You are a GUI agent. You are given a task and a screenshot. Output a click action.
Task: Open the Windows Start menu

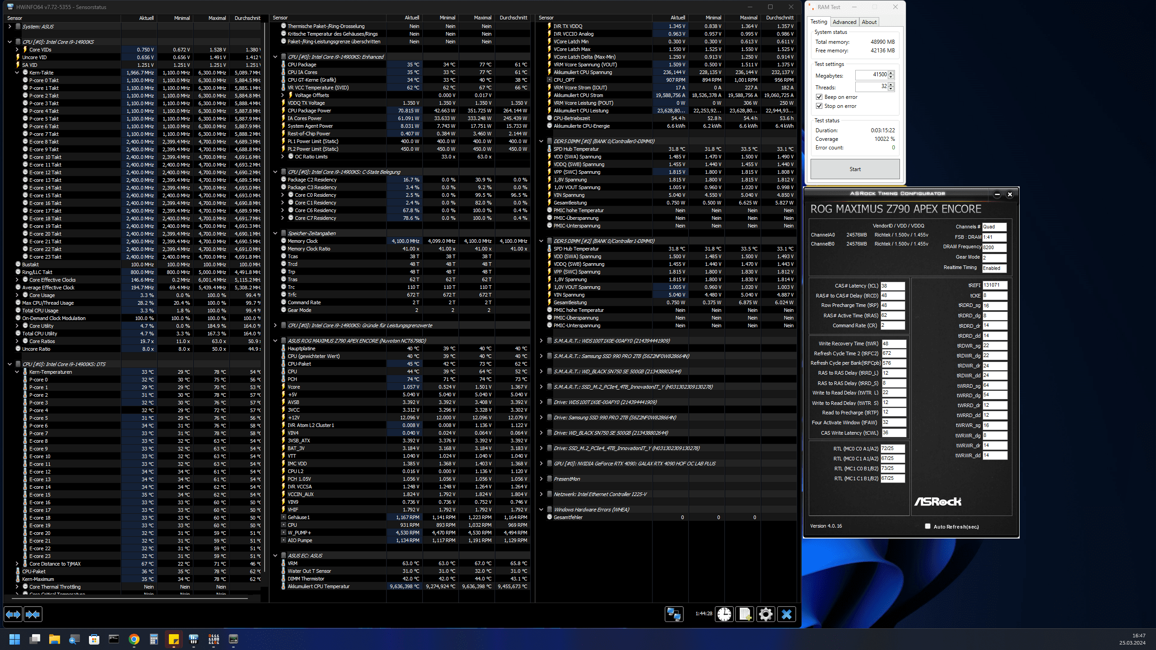pyautogui.click(x=15, y=639)
